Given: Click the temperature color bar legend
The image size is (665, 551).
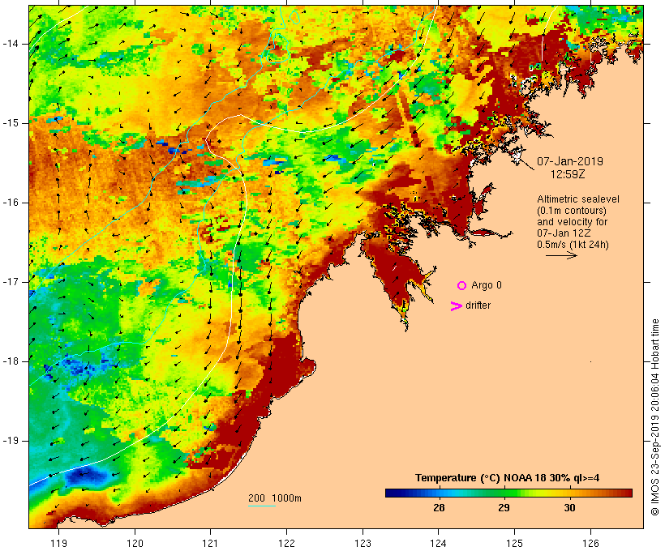Looking at the screenshot, I should 508,493.
